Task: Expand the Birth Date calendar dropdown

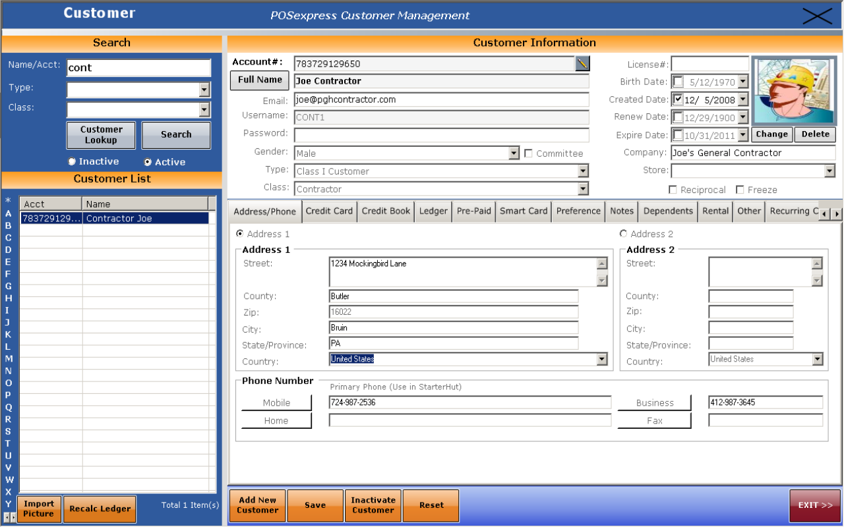Action: [x=743, y=82]
